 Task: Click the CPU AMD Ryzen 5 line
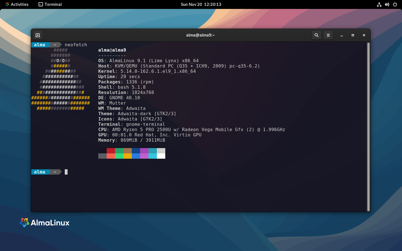pyautogui.click(x=192, y=130)
